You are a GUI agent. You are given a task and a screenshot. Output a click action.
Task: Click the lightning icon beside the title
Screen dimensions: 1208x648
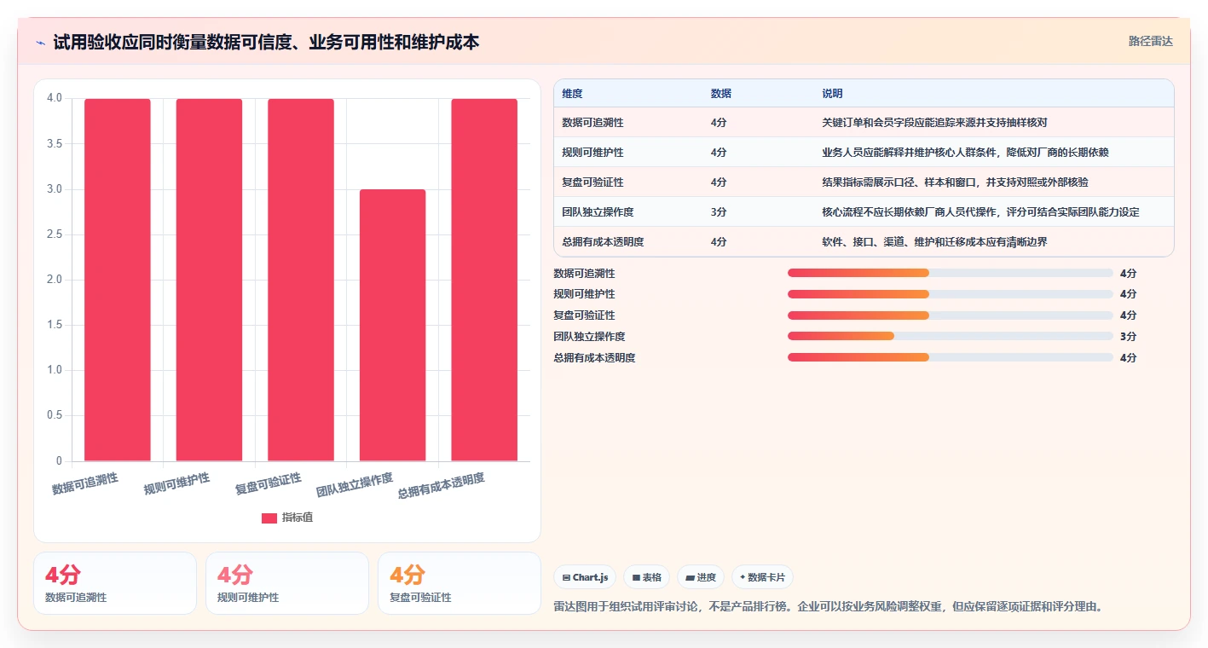40,43
